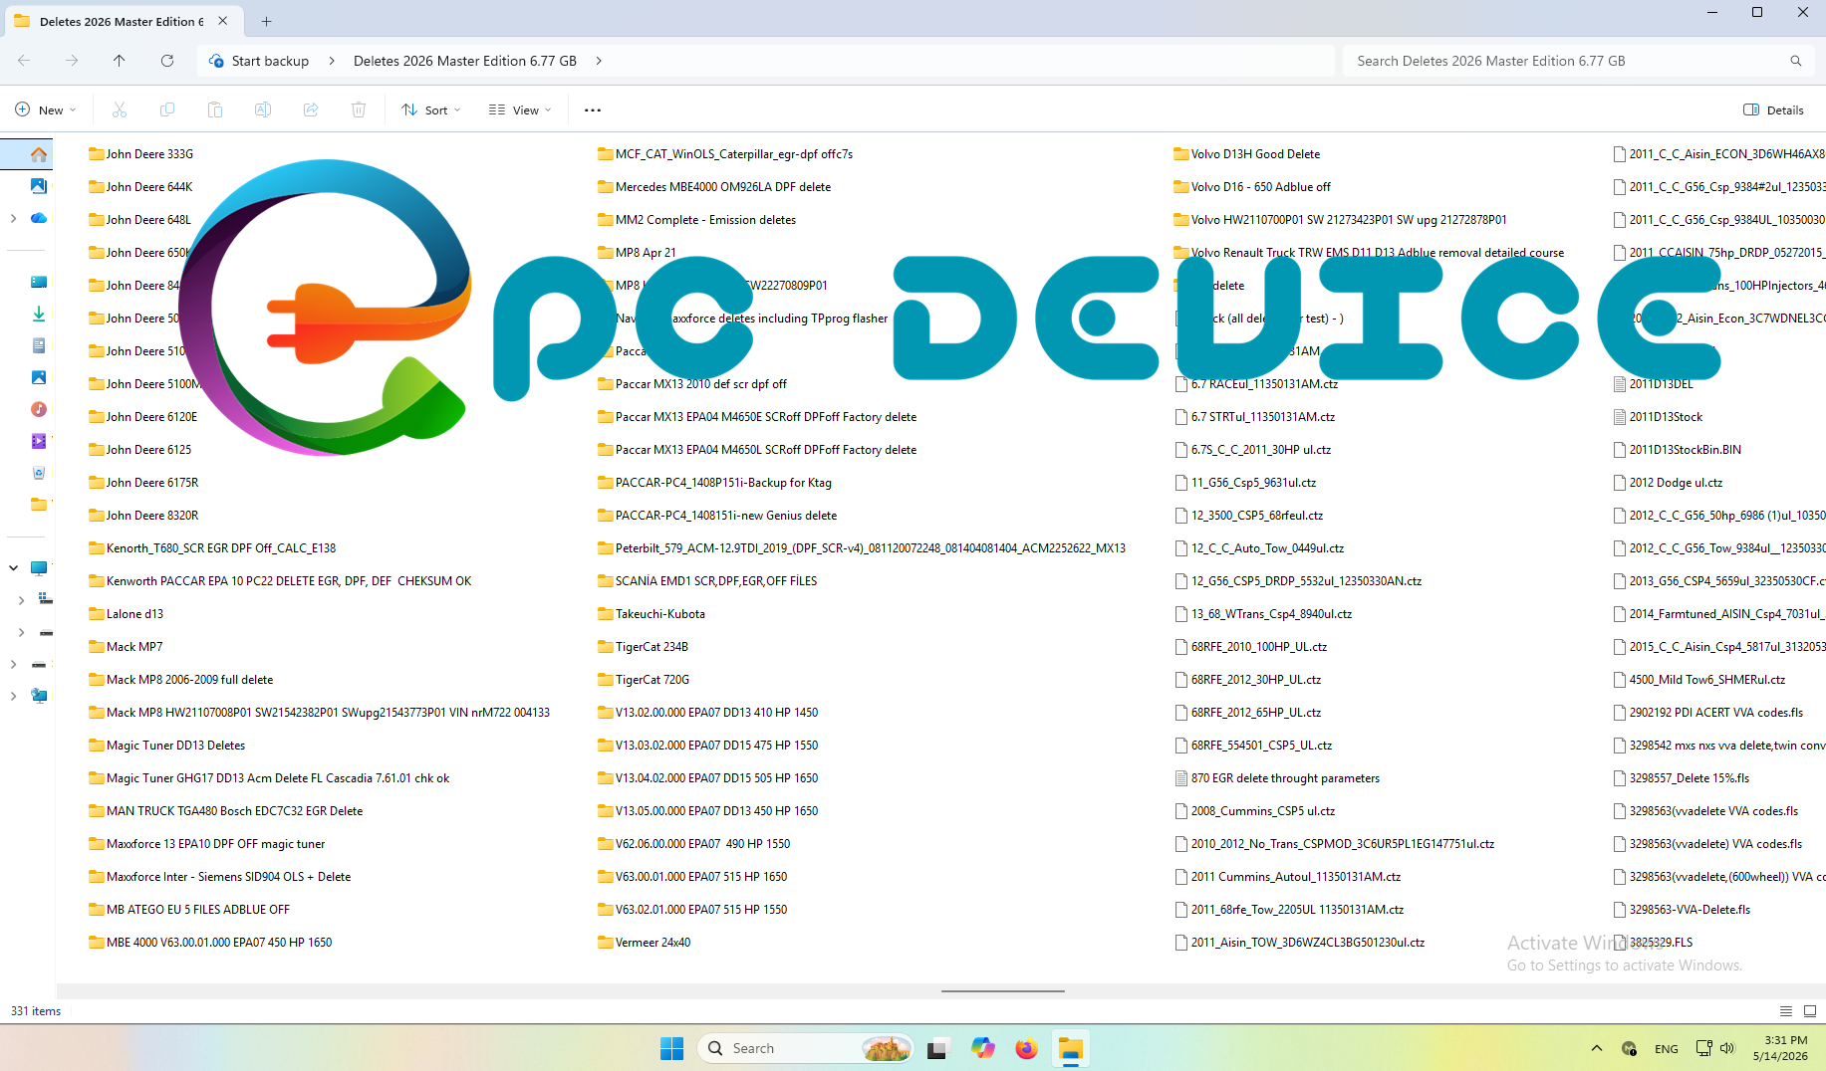Viewport: 1826px width, 1071px height.
Task: Click the Copy icon in toolbar
Action: (x=167, y=109)
